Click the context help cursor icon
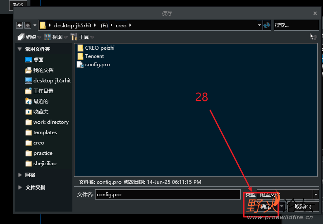This screenshot has width=323, height=224. 313,37
